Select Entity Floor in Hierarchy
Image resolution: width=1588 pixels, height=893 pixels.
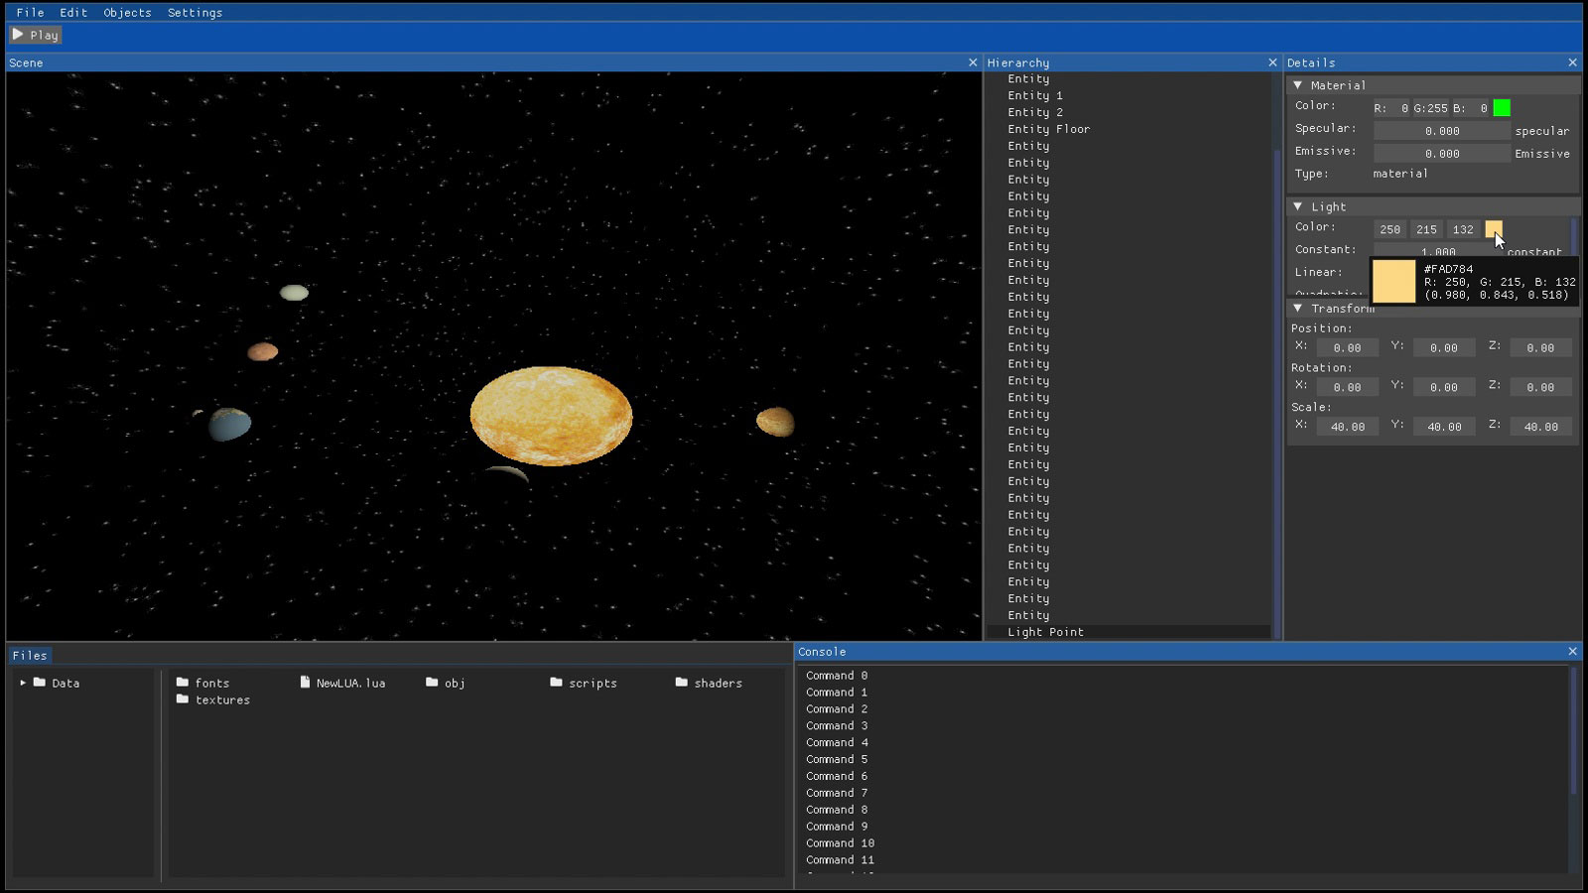[x=1048, y=129]
